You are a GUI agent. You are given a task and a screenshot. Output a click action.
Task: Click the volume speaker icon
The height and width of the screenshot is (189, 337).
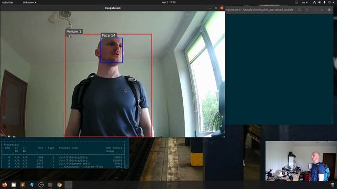pyautogui.click(x=320, y=2)
